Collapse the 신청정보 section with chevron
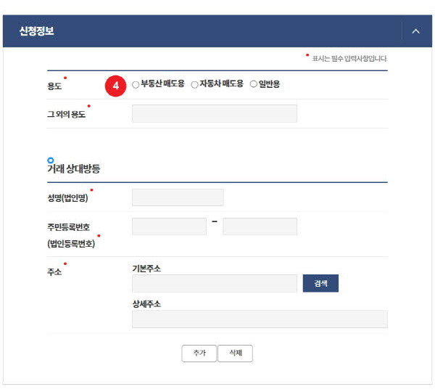This screenshot has width=435, height=392. pyautogui.click(x=415, y=31)
